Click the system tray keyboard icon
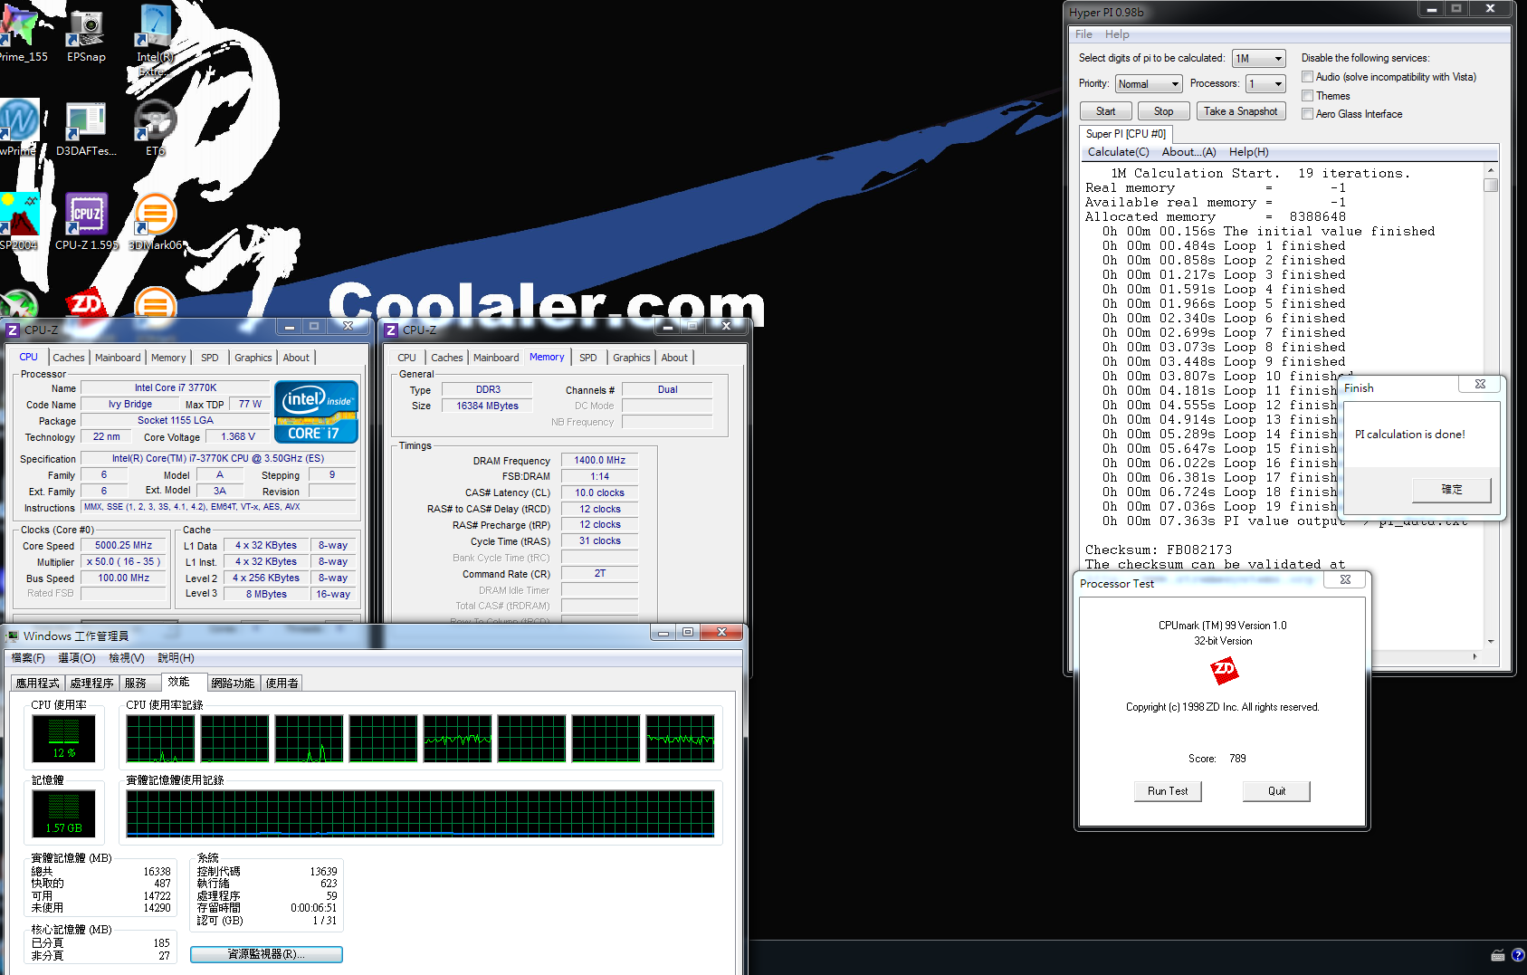Image resolution: width=1527 pixels, height=975 pixels. (1498, 955)
